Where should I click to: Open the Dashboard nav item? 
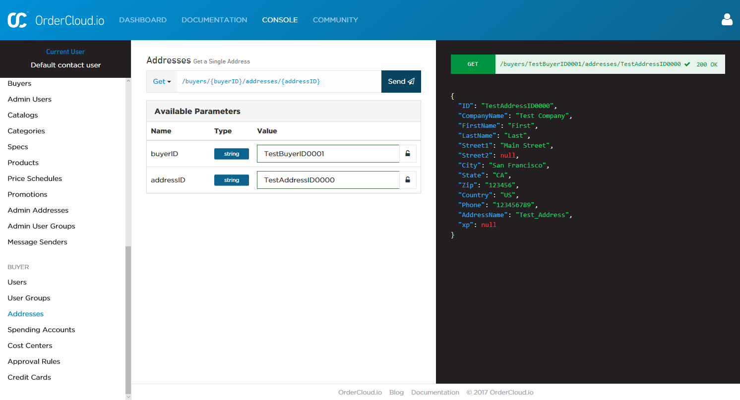click(143, 20)
